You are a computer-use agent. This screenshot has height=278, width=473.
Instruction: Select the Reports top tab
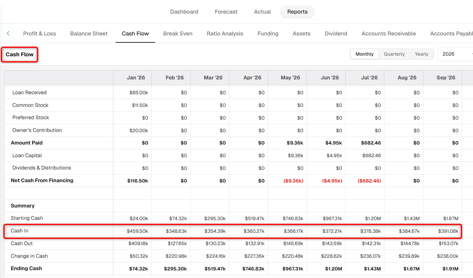coord(297,12)
